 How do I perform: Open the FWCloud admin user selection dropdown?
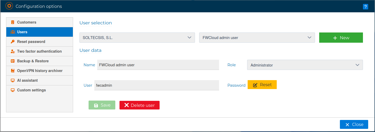click(x=257, y=37)
